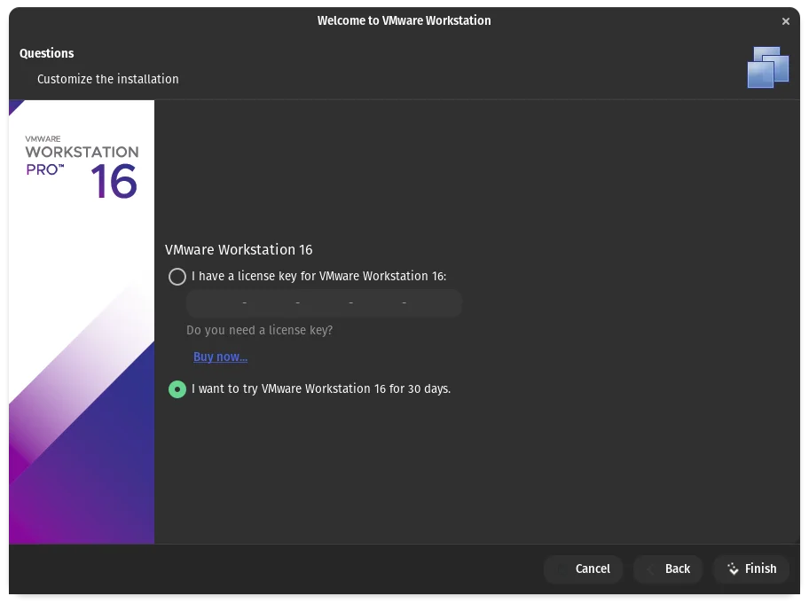Viewport: 809px width, 604px height.
Task: Cancel the VMware Workstation installation
Action: 583,569
